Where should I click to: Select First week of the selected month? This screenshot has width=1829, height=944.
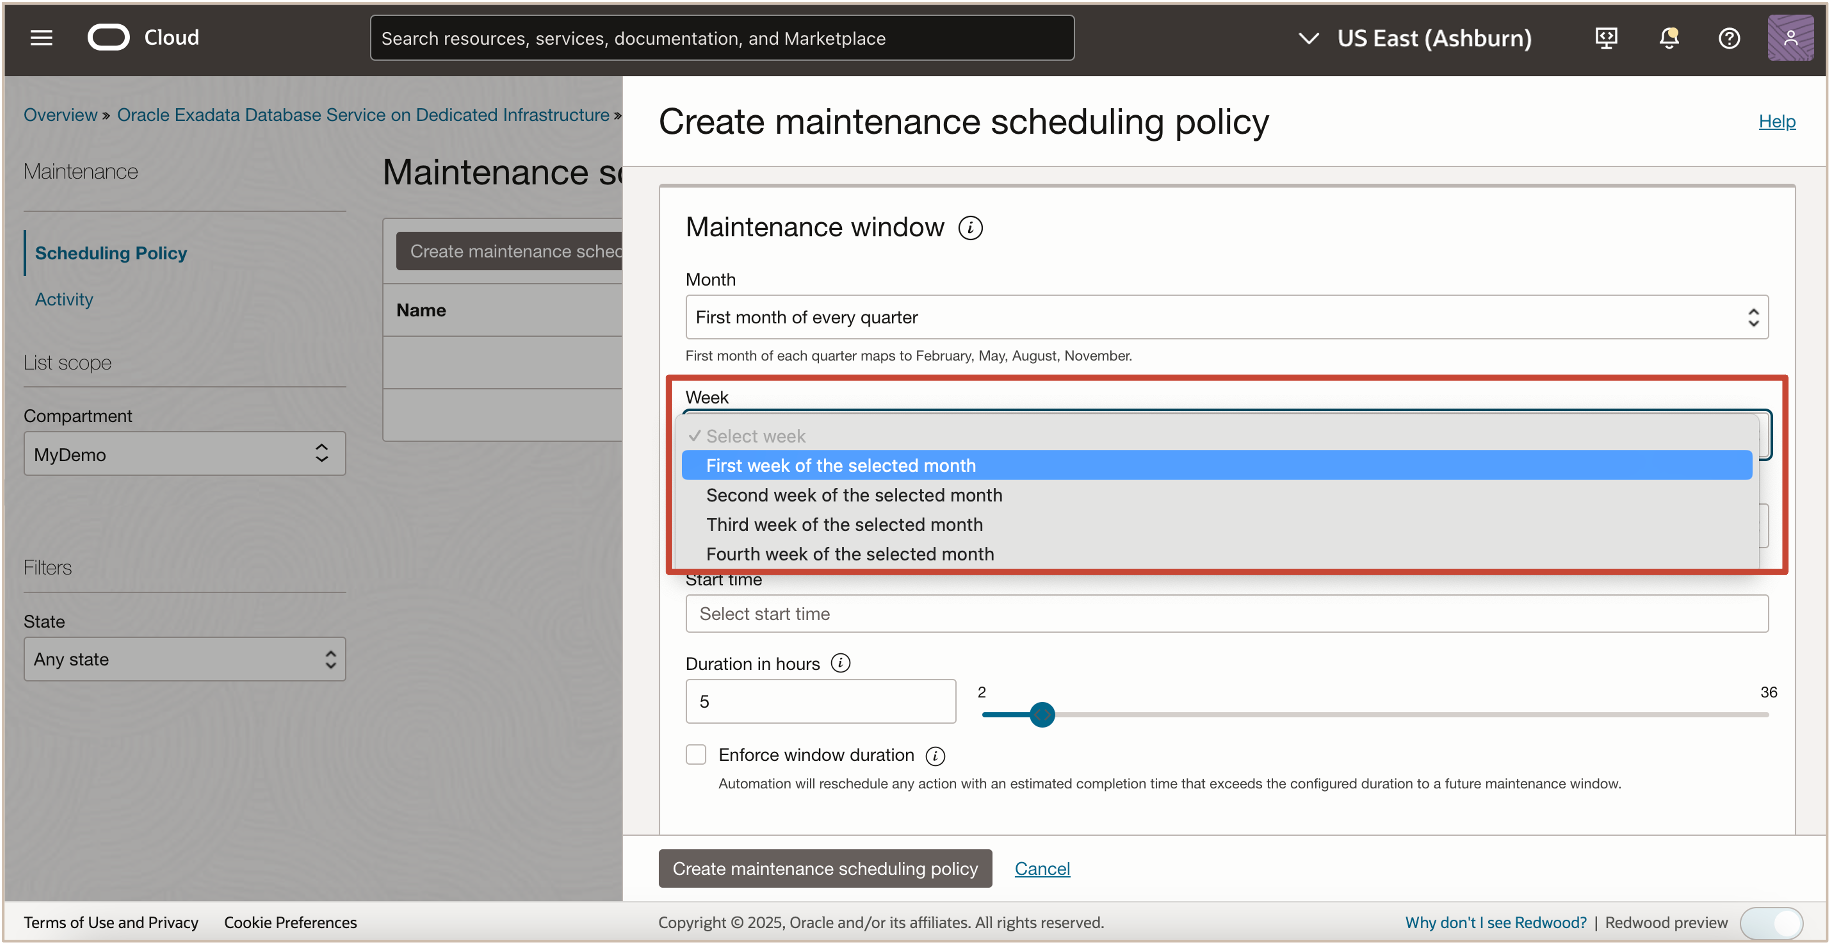[x=841, y=465]
